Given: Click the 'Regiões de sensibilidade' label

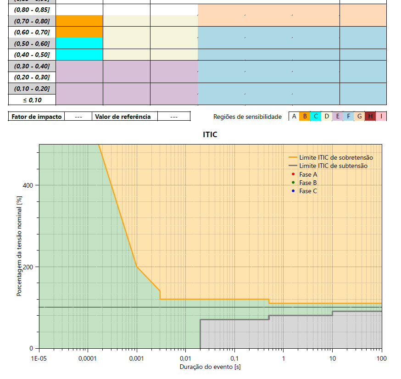Looking at the screenshot, I should pyautogui.click(x=248, y=117).
